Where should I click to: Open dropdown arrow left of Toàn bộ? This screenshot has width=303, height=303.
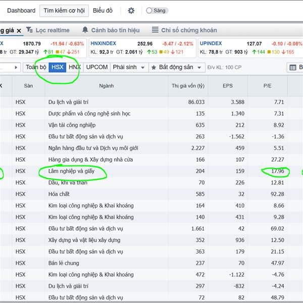click(x=16, y=67)
